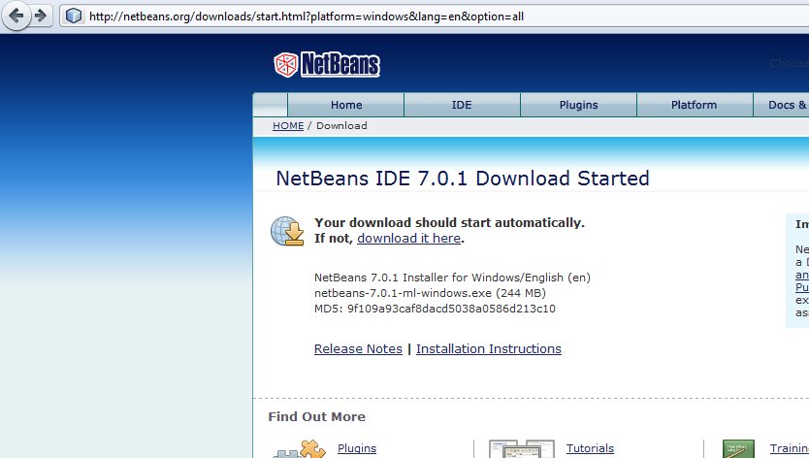Image resolution: width=809 pixels, height=458 pixels.
Task: Open the IDE navigation tab
Action: [462, 105]
